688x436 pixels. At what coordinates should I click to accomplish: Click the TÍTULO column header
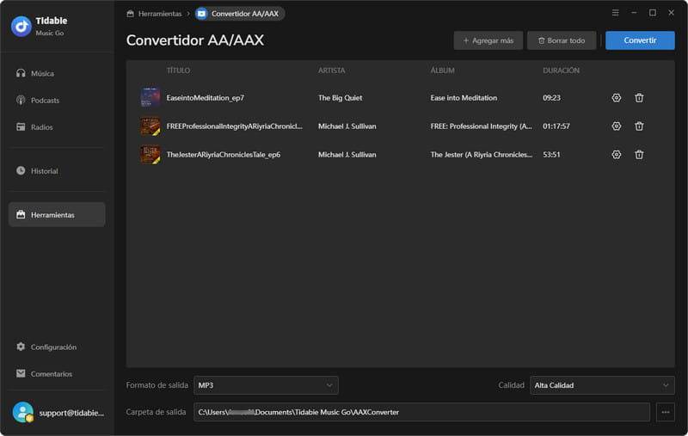click(178, 71)
